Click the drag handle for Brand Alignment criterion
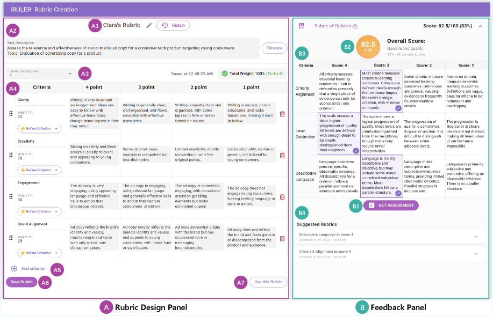This screenshot has height=316, width=493. 11,238
